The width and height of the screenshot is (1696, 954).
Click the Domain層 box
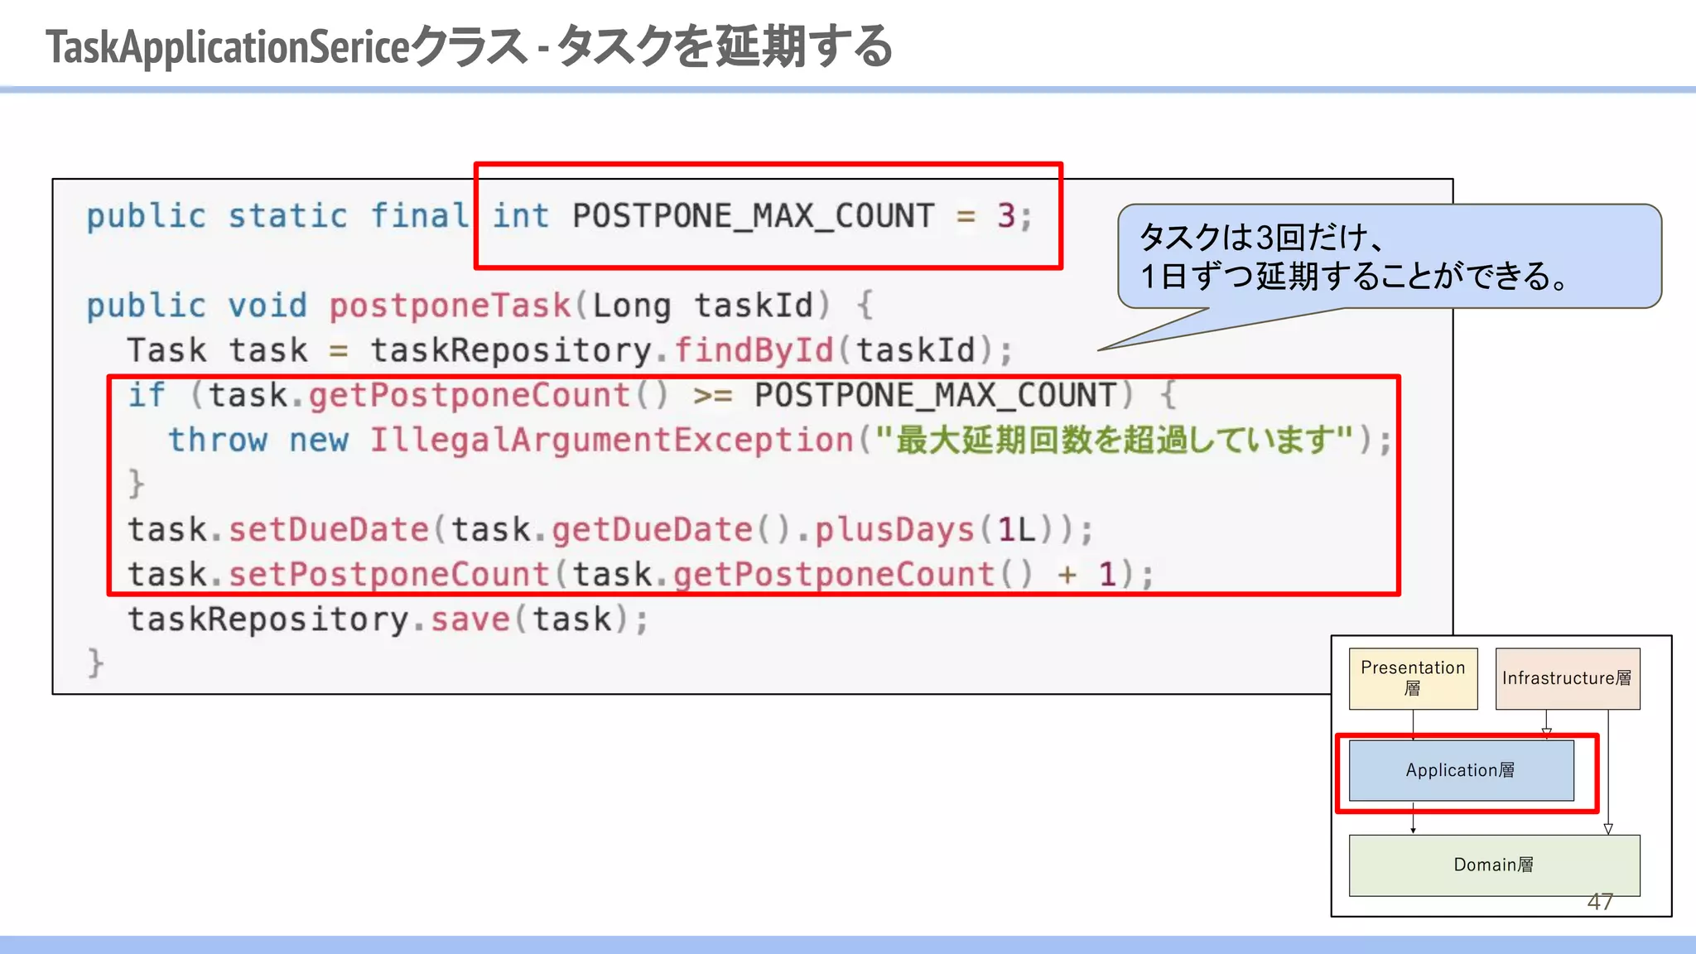pos(1493,865)
